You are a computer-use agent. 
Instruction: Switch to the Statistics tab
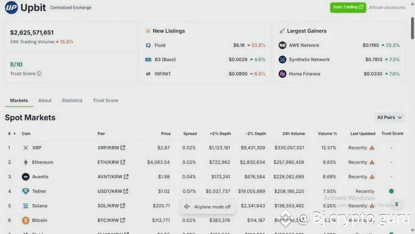click(72, 100)
